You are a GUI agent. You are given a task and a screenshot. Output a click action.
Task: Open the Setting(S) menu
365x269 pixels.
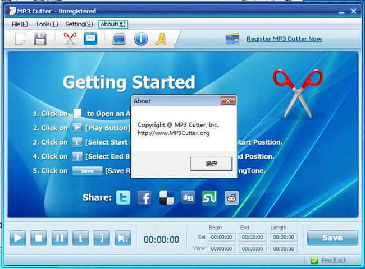click(79, 24)
